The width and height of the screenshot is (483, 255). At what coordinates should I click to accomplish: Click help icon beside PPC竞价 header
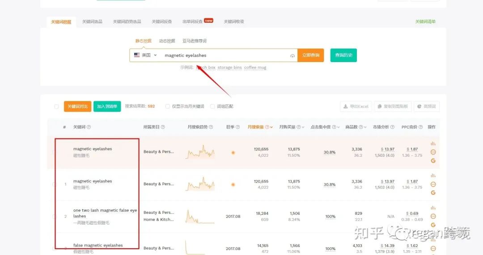(420, 127)
